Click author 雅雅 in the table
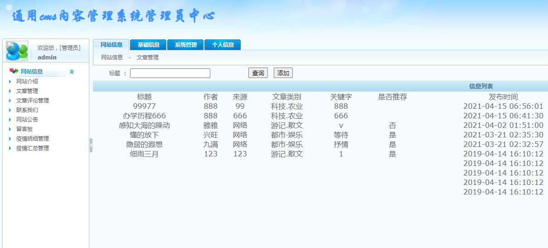 [x=211, y=126]
